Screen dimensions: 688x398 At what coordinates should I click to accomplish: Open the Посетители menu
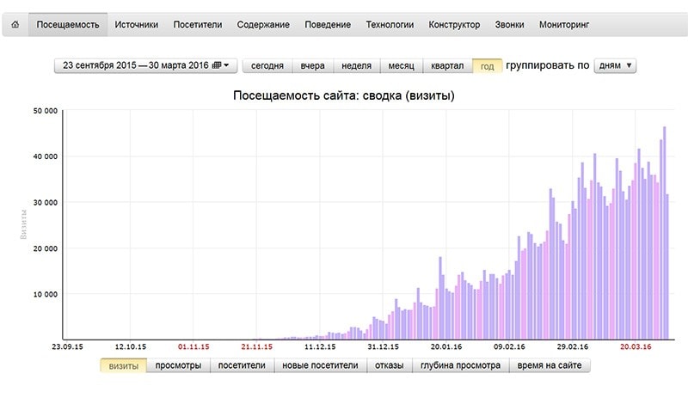coord(198,25)
